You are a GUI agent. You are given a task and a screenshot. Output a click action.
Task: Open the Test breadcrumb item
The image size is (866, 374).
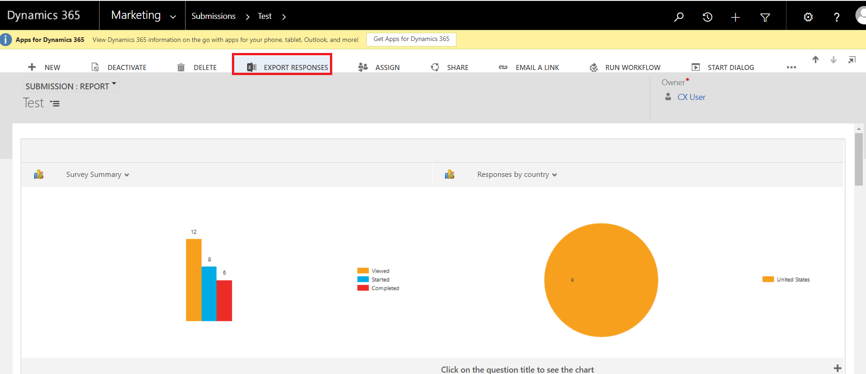click(265, 16)
